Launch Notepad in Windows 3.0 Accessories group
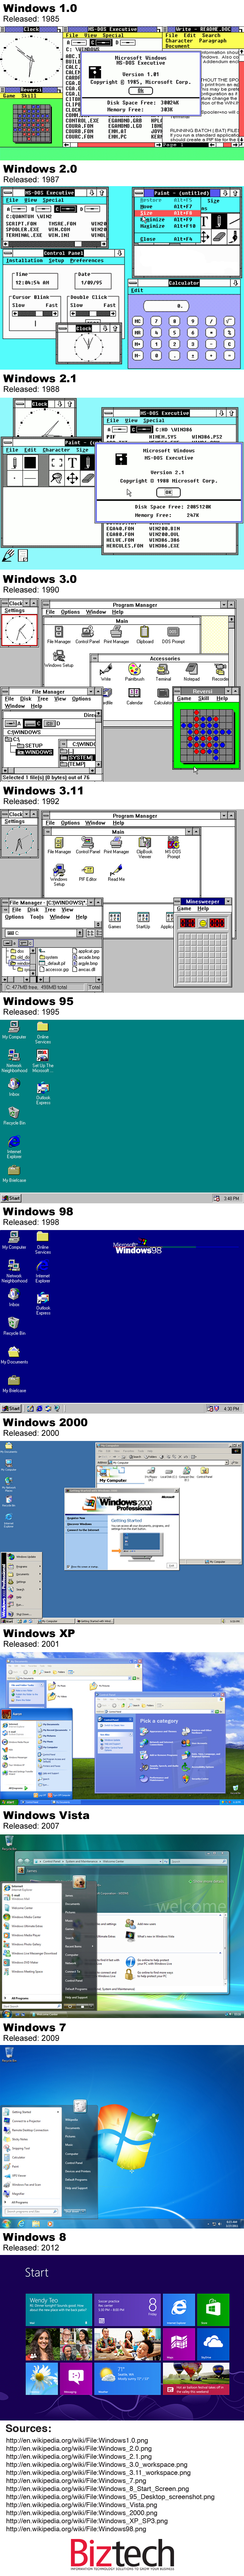This screenshot has width=244, height=2576. [x=191, y=673]
